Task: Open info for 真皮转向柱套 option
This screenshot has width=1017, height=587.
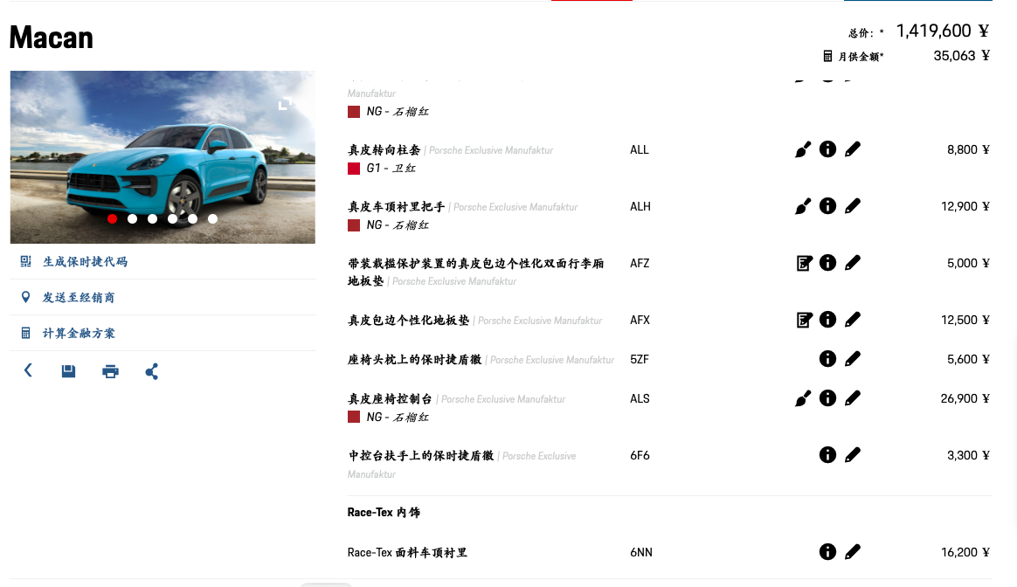Action: coord(827,149)
